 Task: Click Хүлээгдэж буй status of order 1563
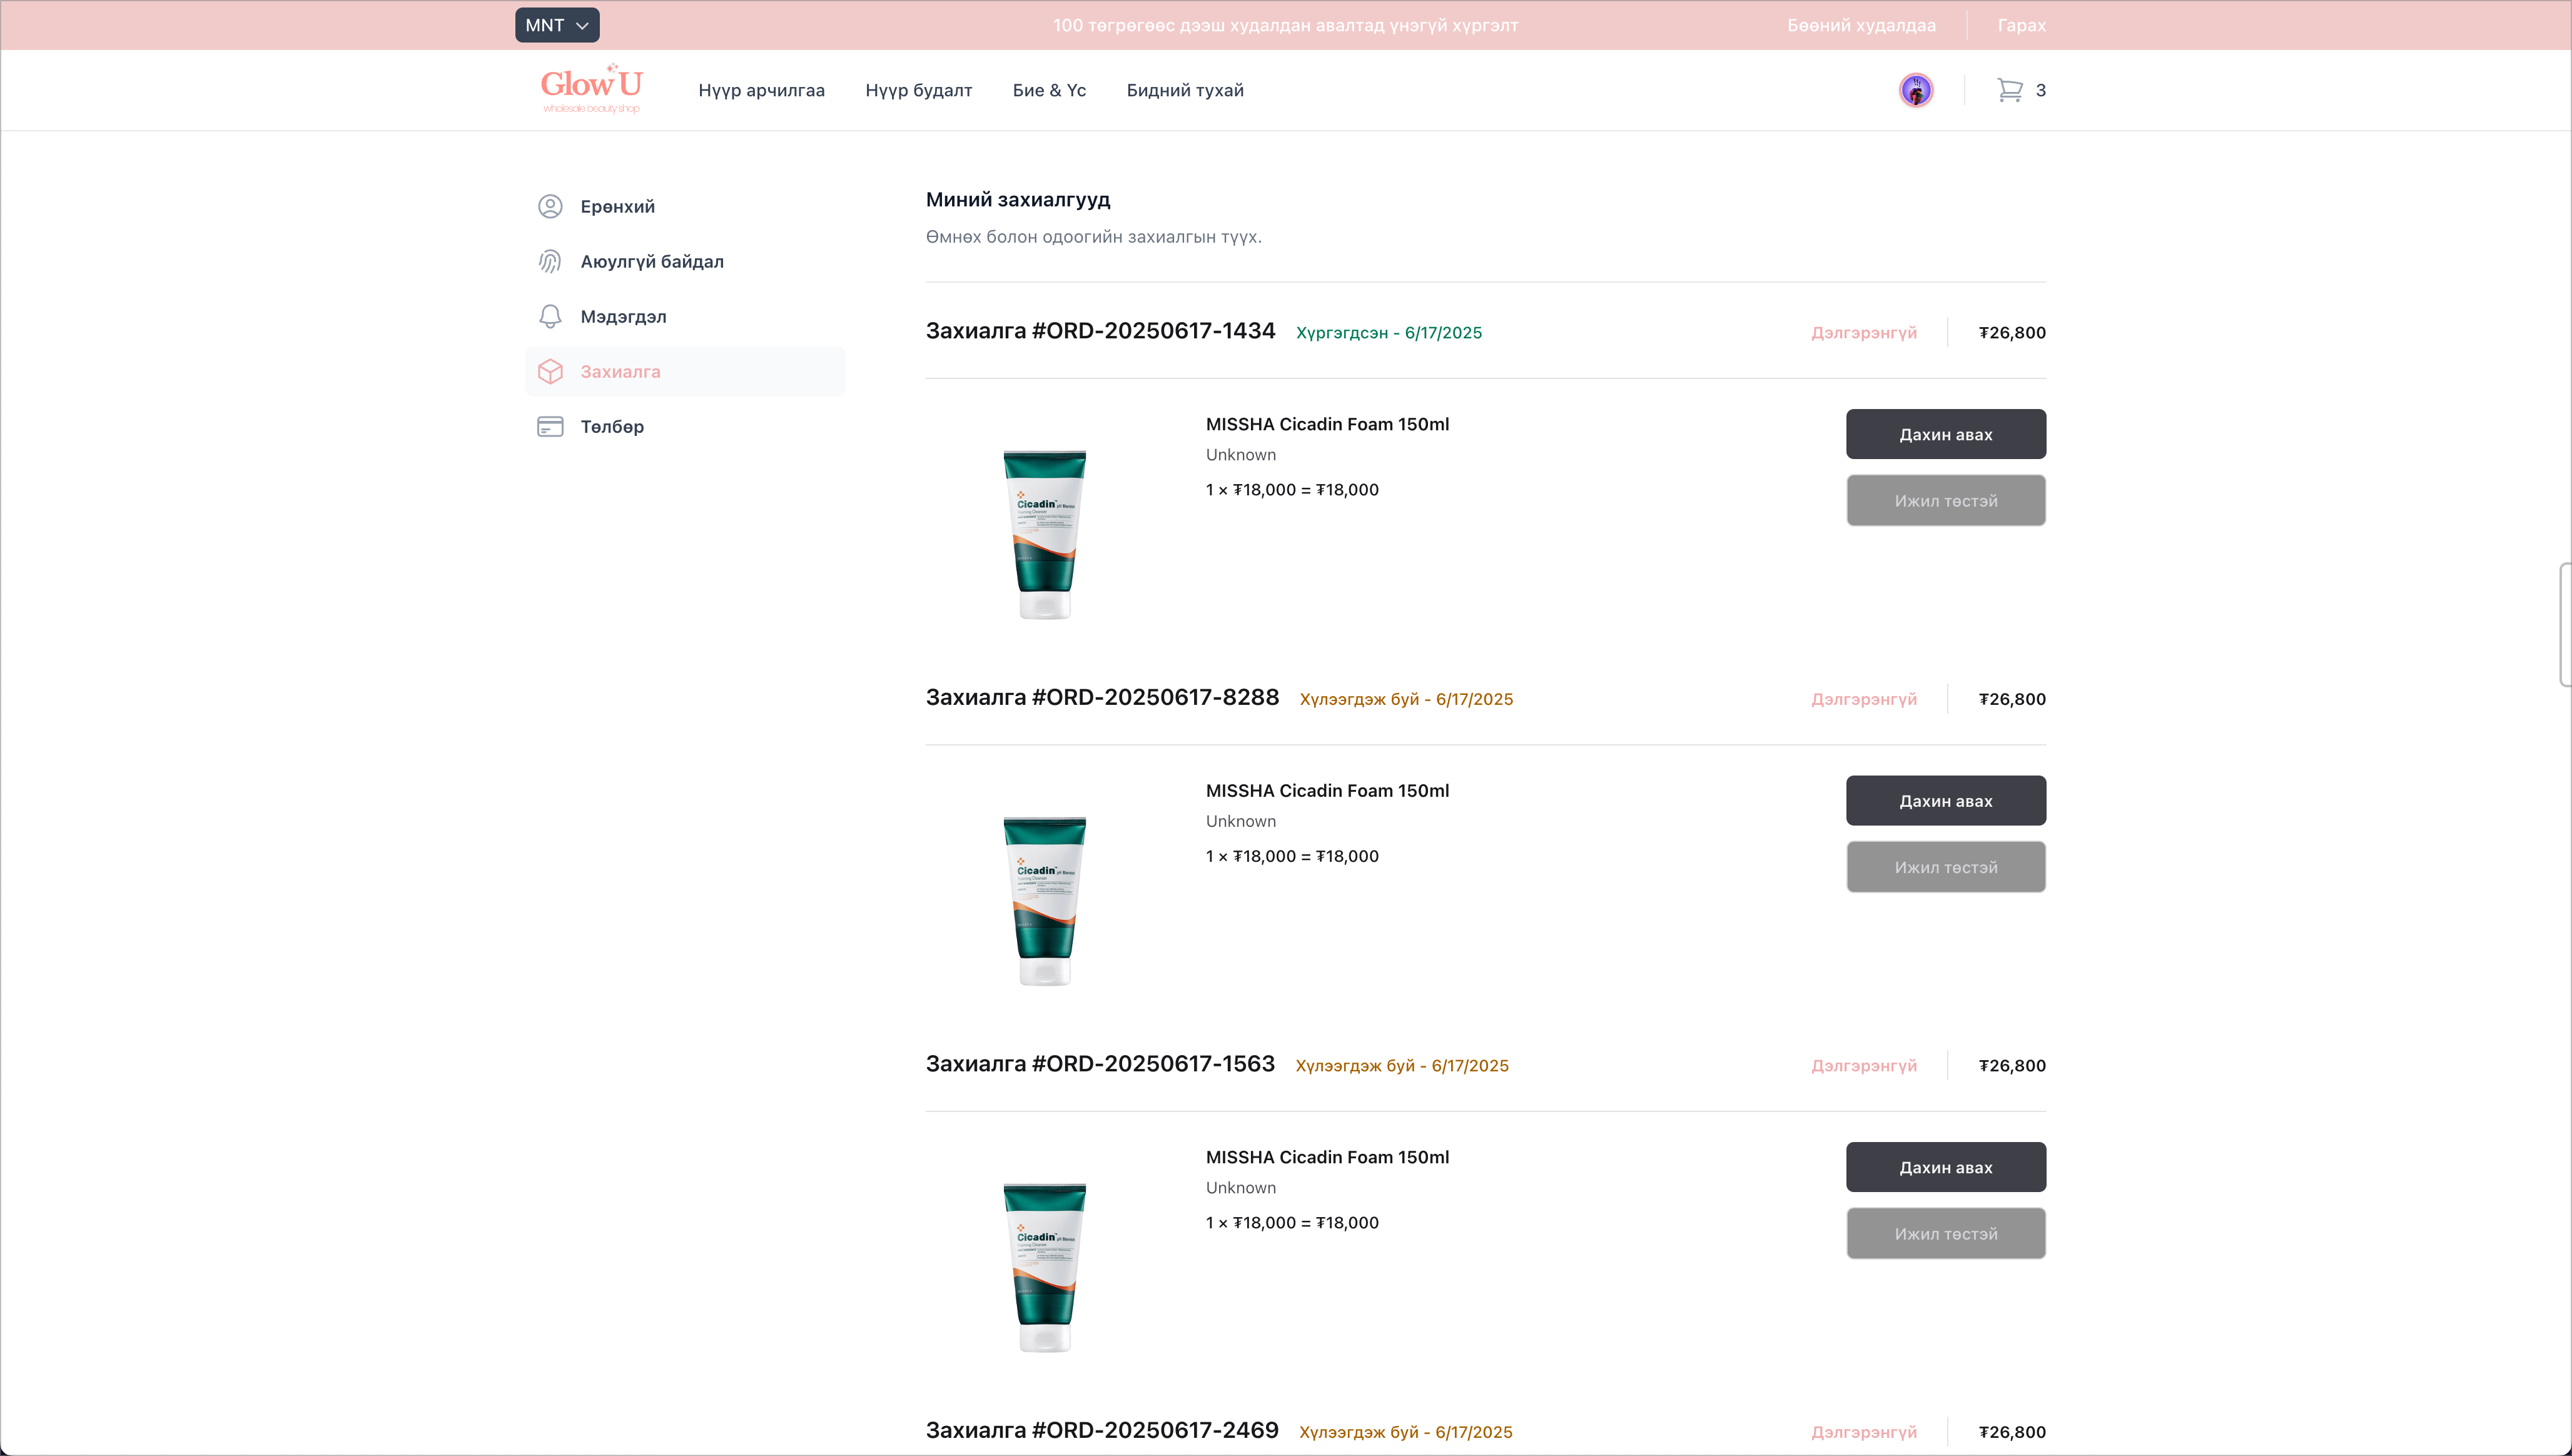[x=1402, y=1066]
